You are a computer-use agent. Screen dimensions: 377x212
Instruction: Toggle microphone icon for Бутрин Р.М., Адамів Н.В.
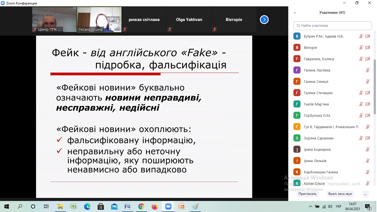pyautogui.click(x=361, y=36)
